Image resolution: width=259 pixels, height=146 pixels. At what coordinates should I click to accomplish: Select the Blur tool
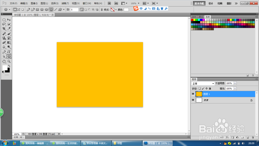click(x=4, y=47)
